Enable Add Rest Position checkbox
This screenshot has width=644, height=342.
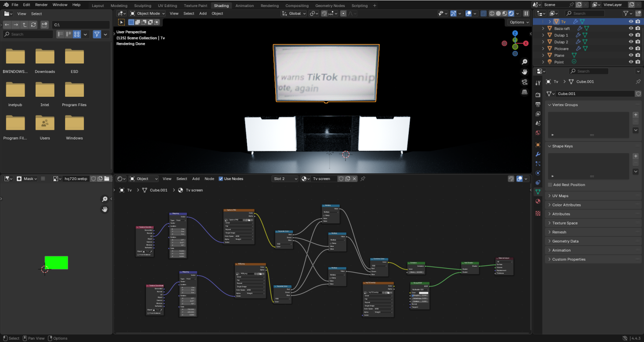tap(550, 185)
